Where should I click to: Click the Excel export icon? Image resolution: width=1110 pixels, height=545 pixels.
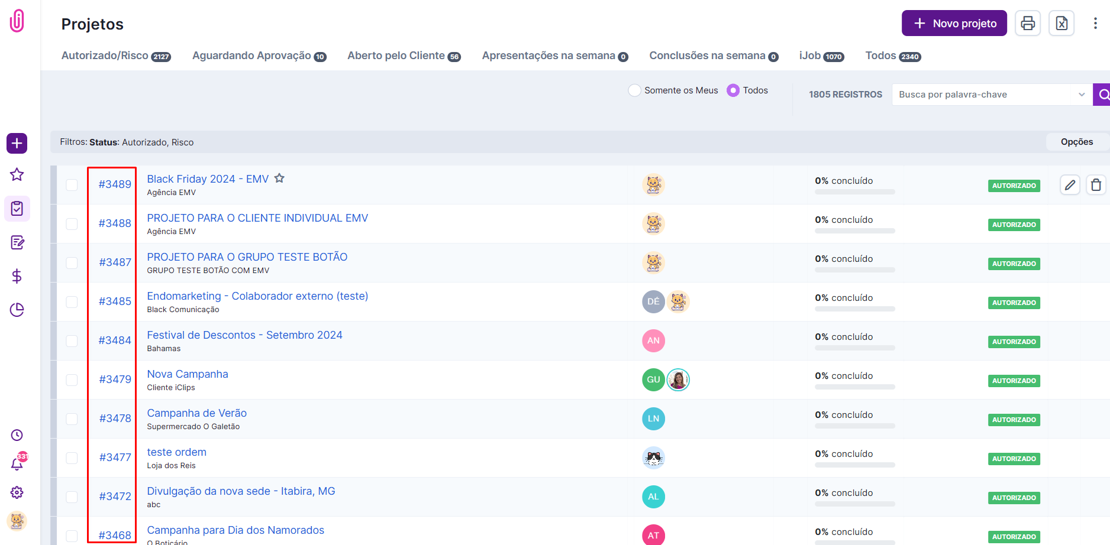[x=1061, y=23]
